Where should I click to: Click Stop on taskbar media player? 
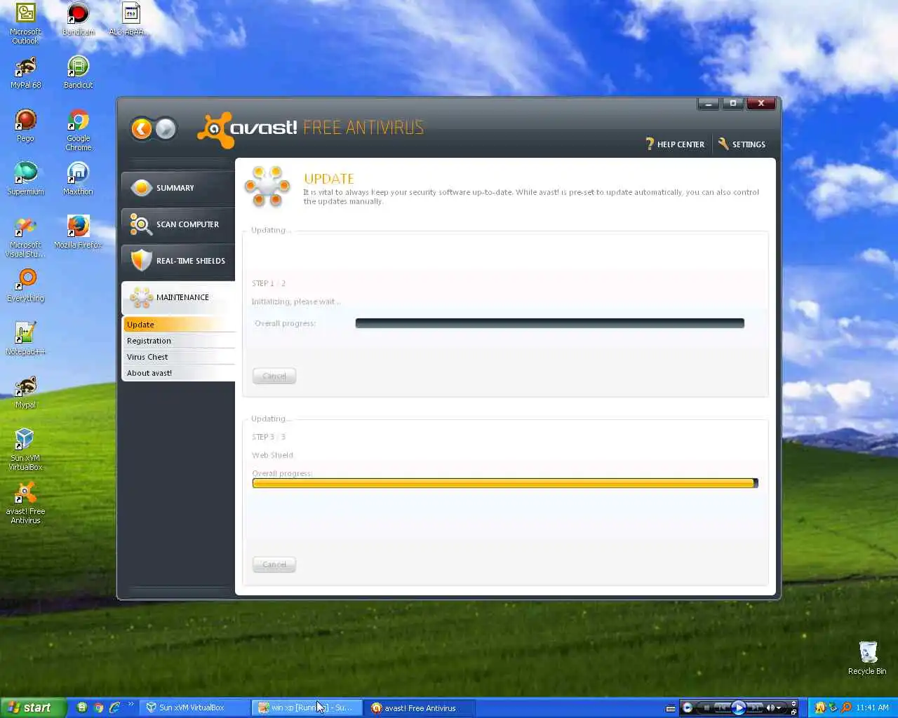click(x=706, y=707)
